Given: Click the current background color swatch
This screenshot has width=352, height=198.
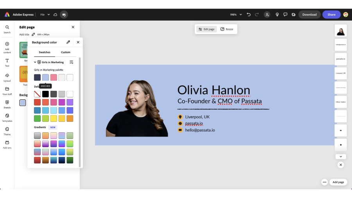Looking at the screenshot, I should [23, 103].
